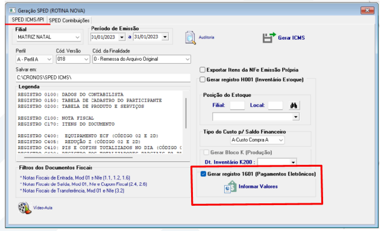The width and height of the screenshot is (387, 231).
Task: Click the REGISTRO C405 legend line
Action: 79,142
